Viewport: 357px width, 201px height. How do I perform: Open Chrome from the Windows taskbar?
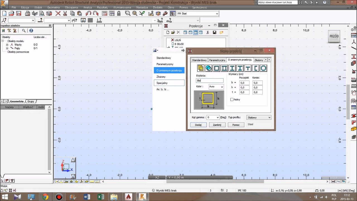click(x=45, y=197)
